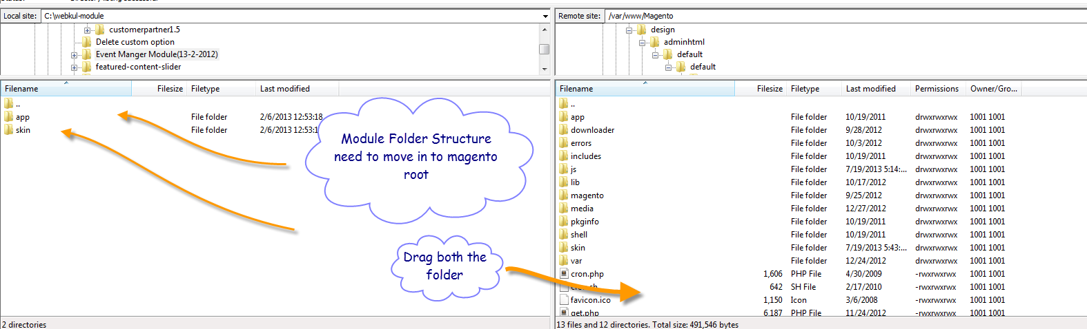Select the cron.php file icon
Viewport: 1087px width, 329px height.
563,273
